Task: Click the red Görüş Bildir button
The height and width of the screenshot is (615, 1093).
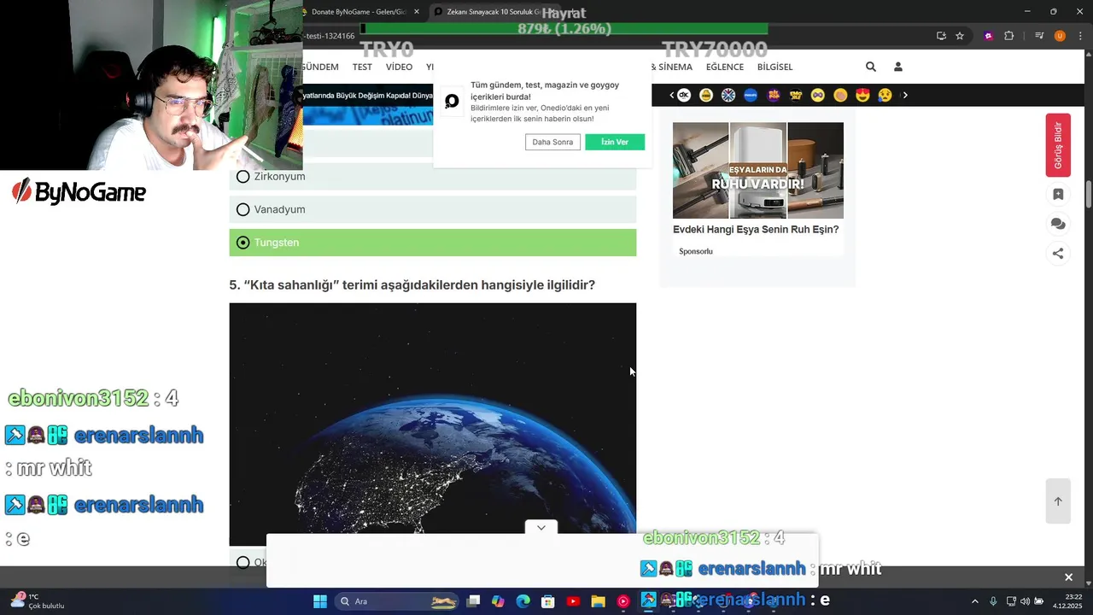Action: 1058,145
